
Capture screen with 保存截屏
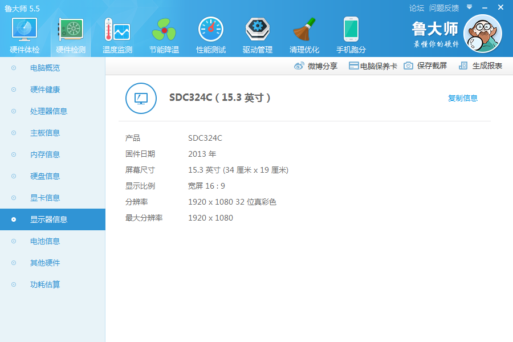424,66
